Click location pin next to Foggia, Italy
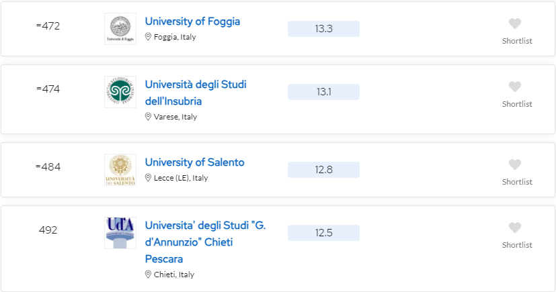The height and width of the screenshot is (292, 556). click(x=148, y=37)
